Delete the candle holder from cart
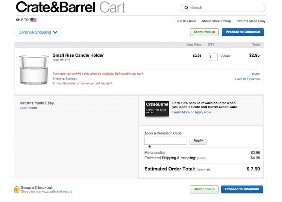The height and width of the screenshot is (202, 282). point(255,74)
